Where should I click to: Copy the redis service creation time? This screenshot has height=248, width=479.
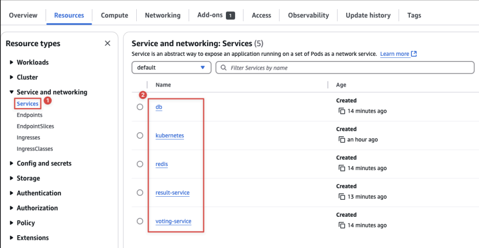pos(342,168)
